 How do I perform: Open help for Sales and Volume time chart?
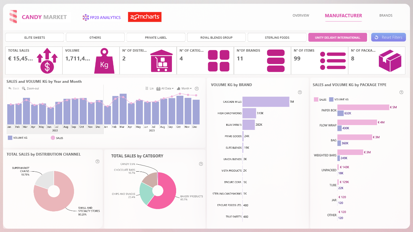197,89
